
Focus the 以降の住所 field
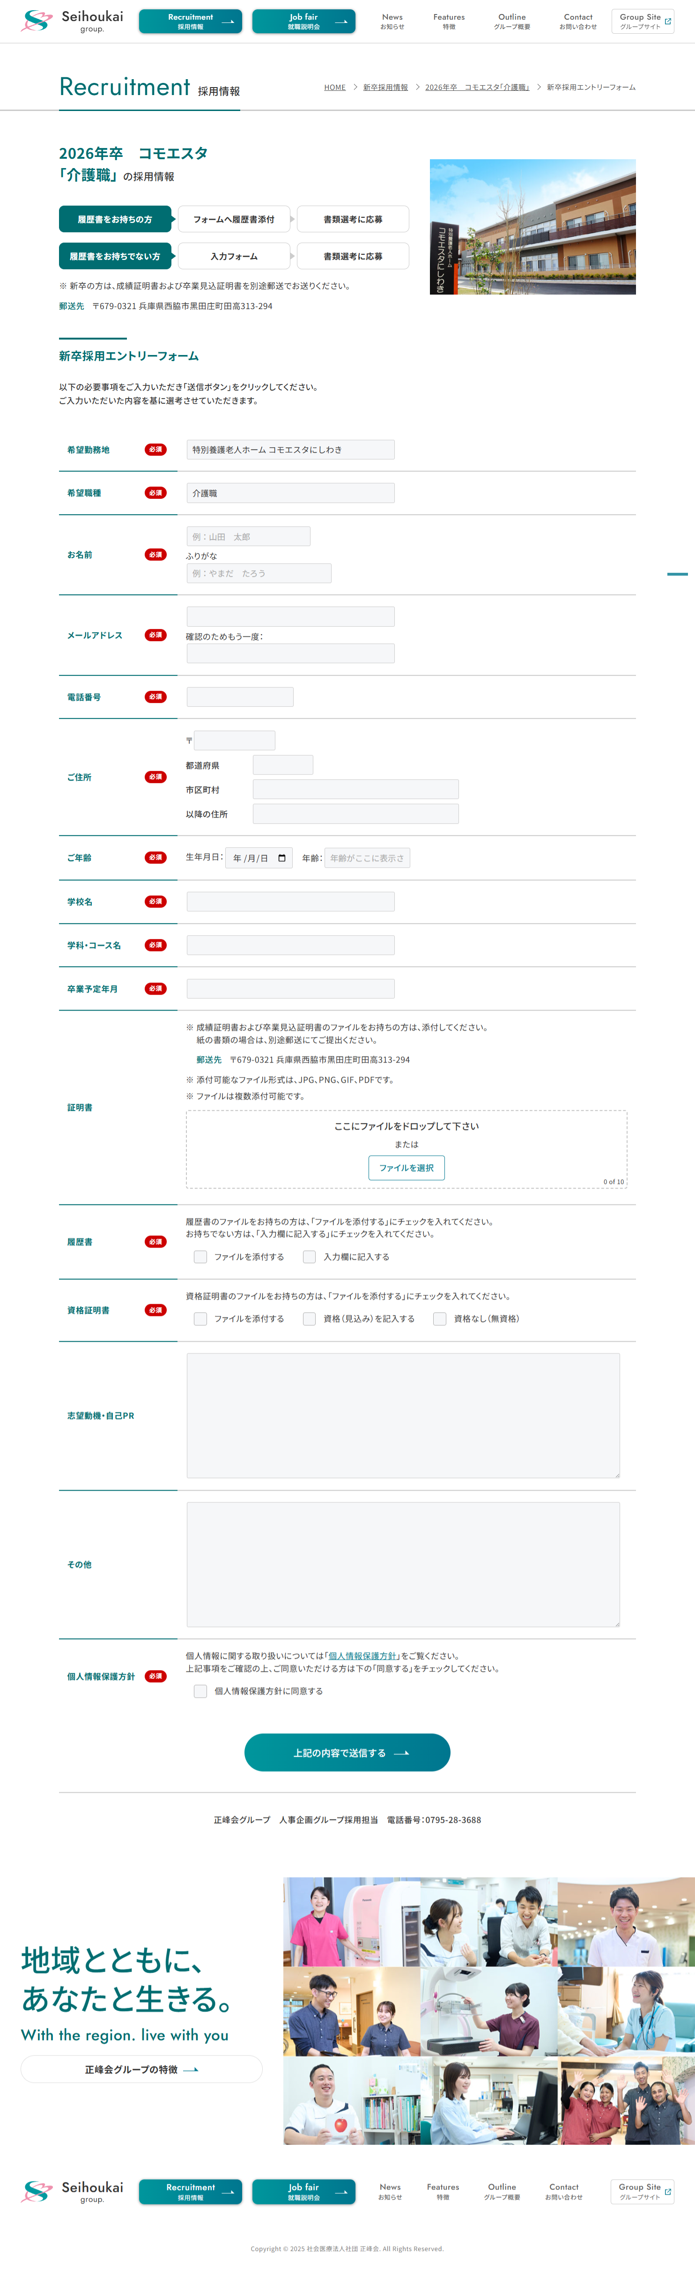355,814
